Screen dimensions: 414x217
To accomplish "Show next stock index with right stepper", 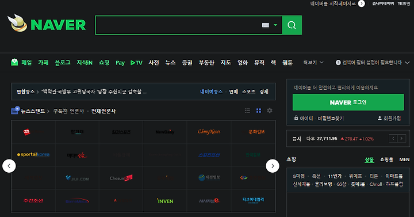I will click(x=401, y=138).
